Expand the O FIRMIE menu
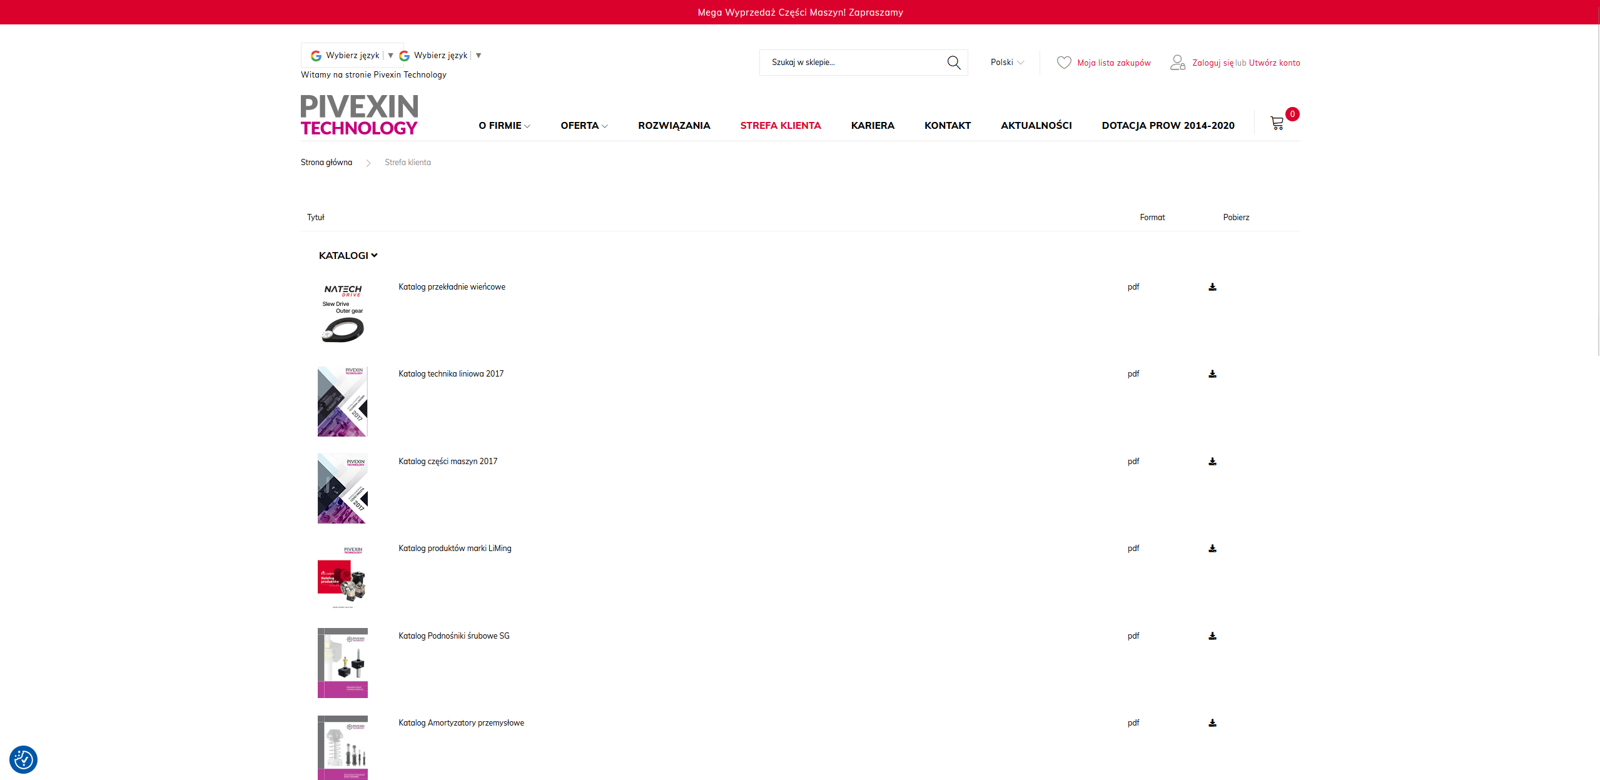This screenshot has width=1600, height=780. [x=504, y=126]
